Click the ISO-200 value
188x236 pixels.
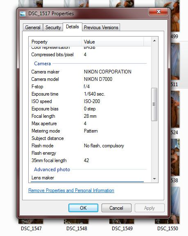pyautogui.click(x=92, y=101)
